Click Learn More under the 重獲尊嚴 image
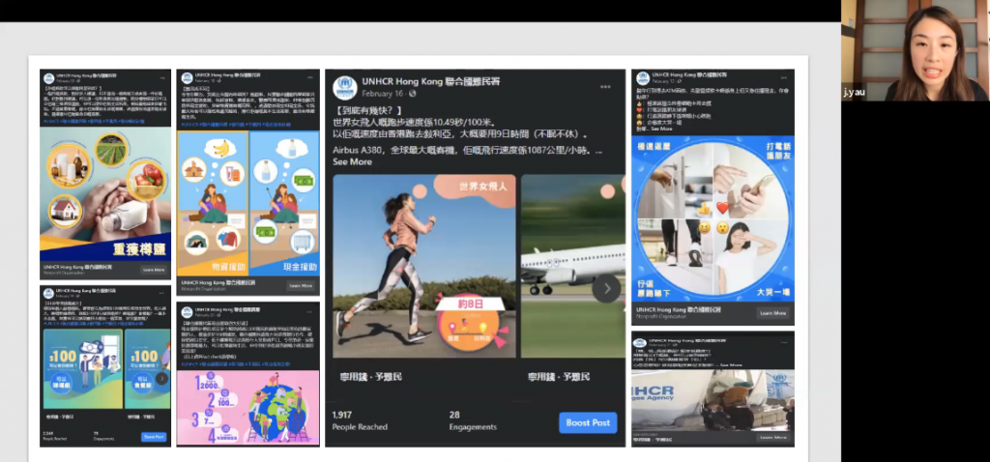The height and width of the screenshot is (462, 990). 154,270
